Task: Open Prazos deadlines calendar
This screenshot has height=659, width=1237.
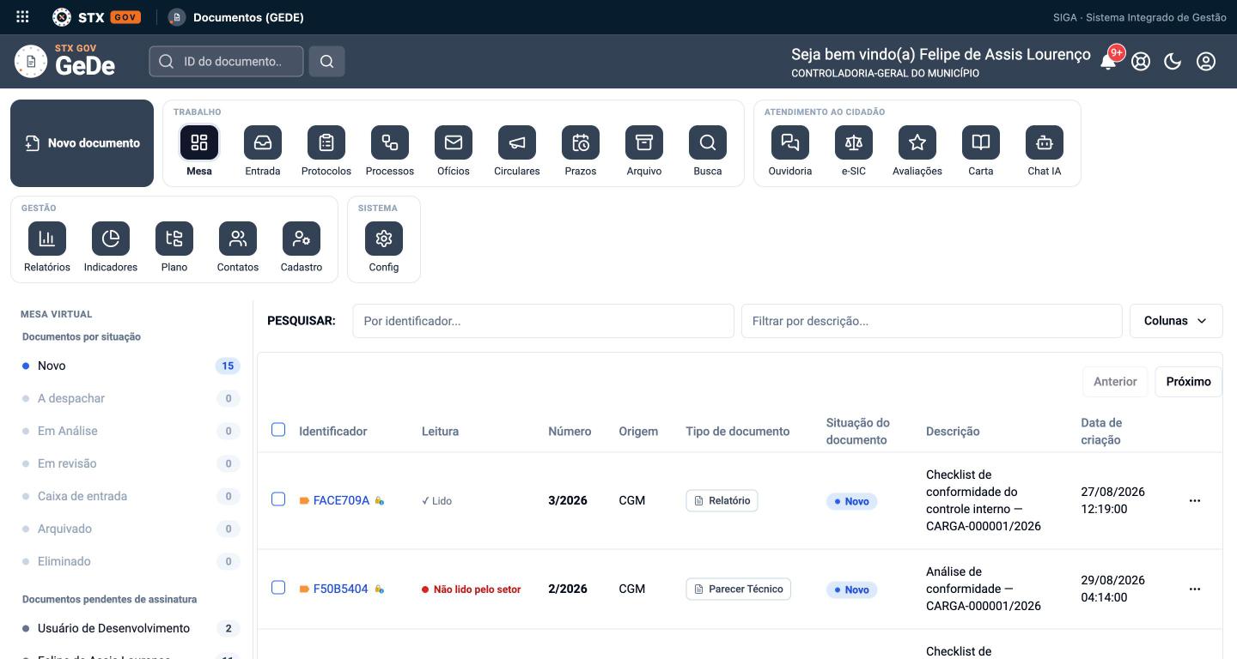Action: pyautogui.click(x=581, y=142)
